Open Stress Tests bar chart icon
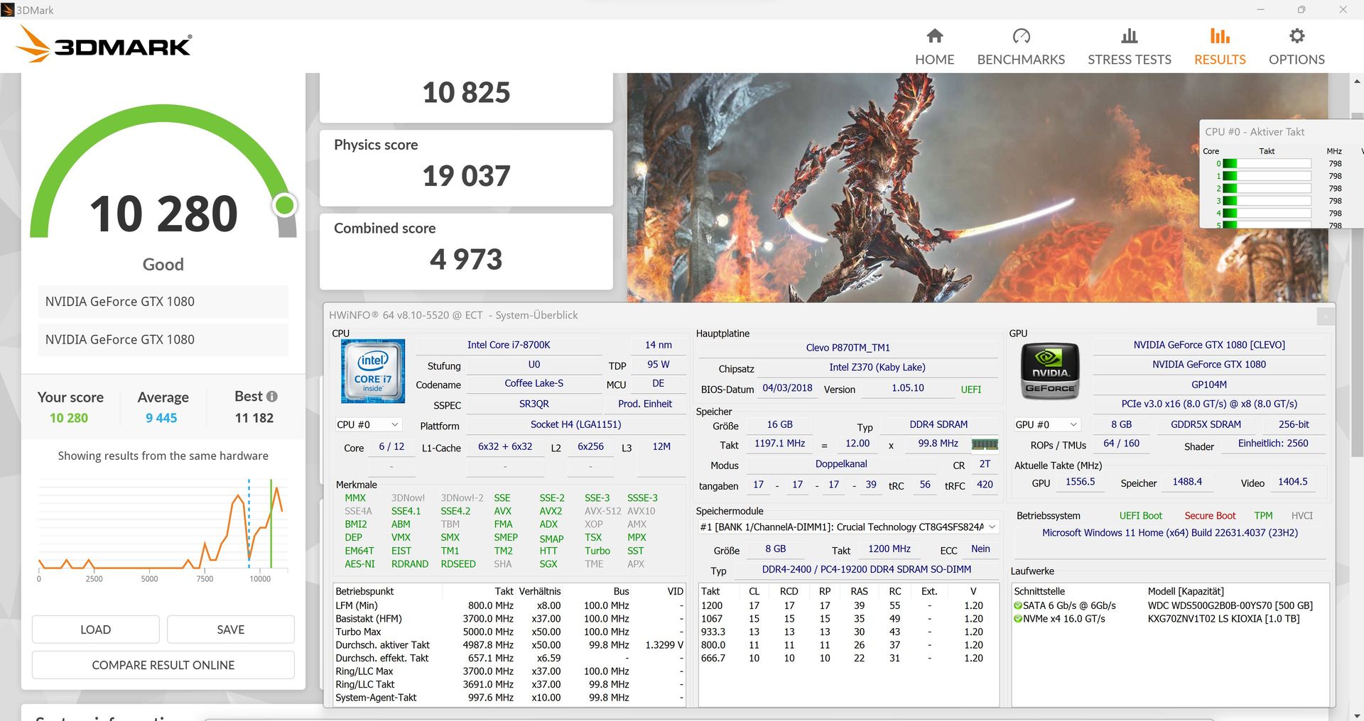Screen dimensions: 1364x721 coord(1129,35)
